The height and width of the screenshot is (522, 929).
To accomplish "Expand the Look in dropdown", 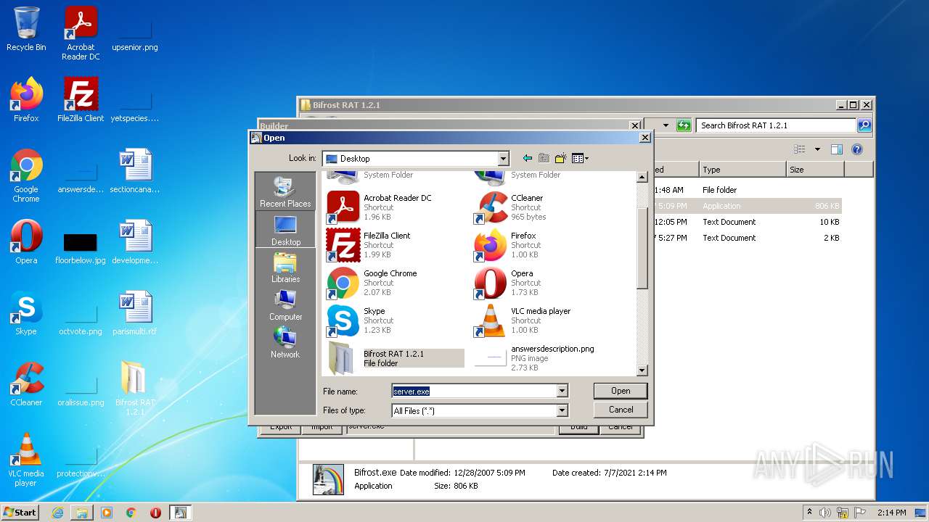I will coord(504,159).
